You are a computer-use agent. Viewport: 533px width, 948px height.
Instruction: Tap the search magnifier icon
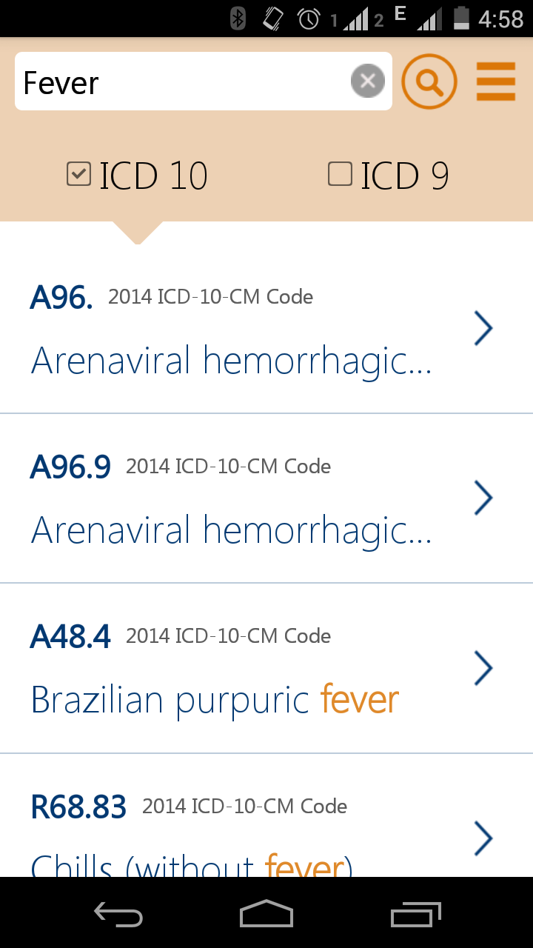[x=429, y=81]
